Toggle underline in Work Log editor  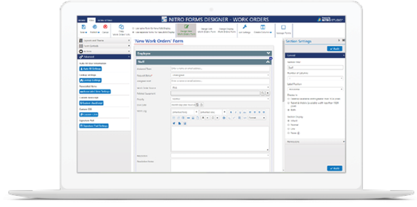click(x=240, y=112)
